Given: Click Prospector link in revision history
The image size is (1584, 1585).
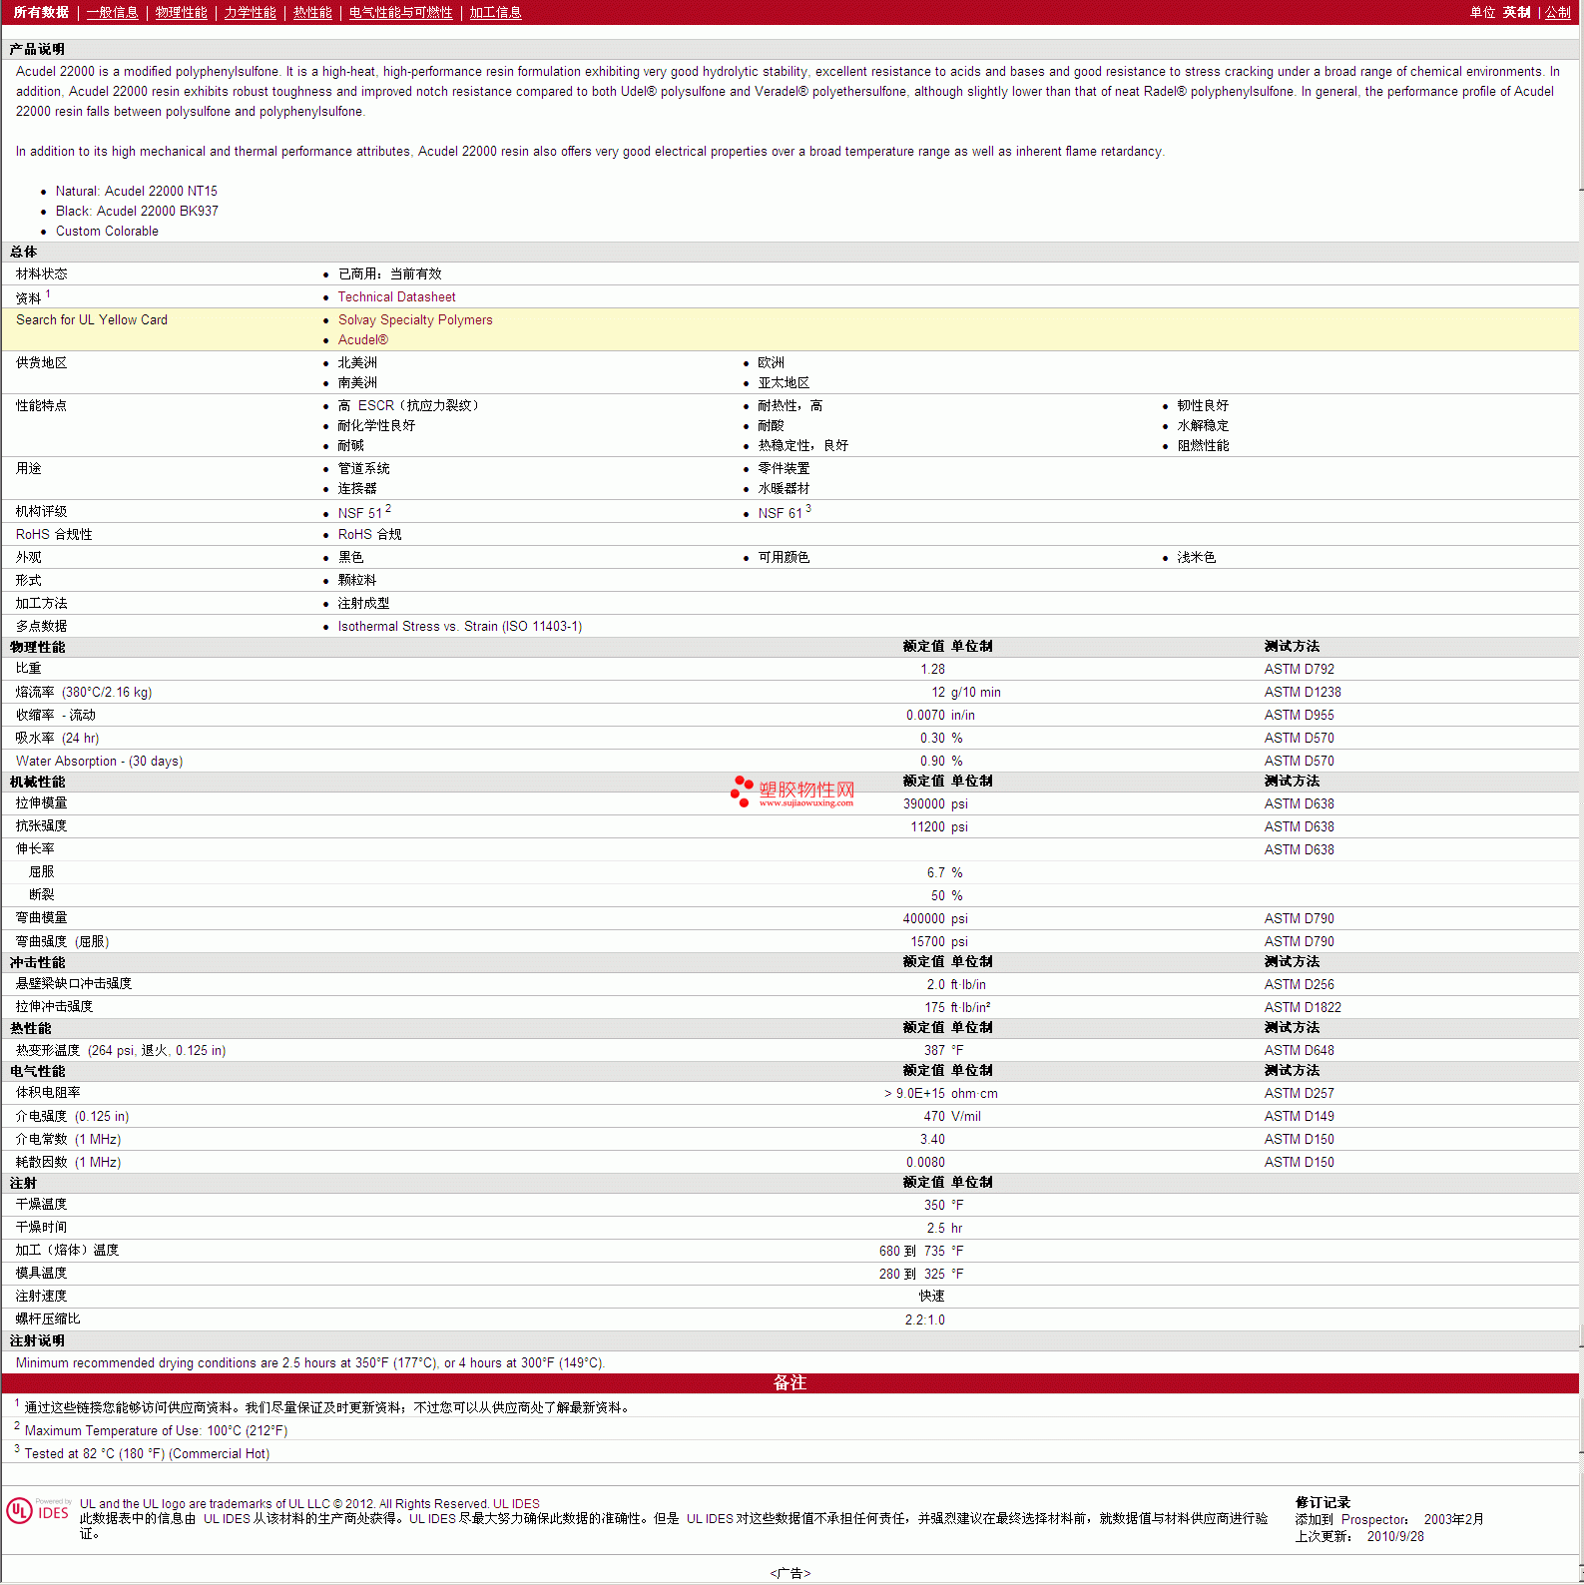Looking at the screenshot, I should pyautogui.click(x=1373, y=1520).
